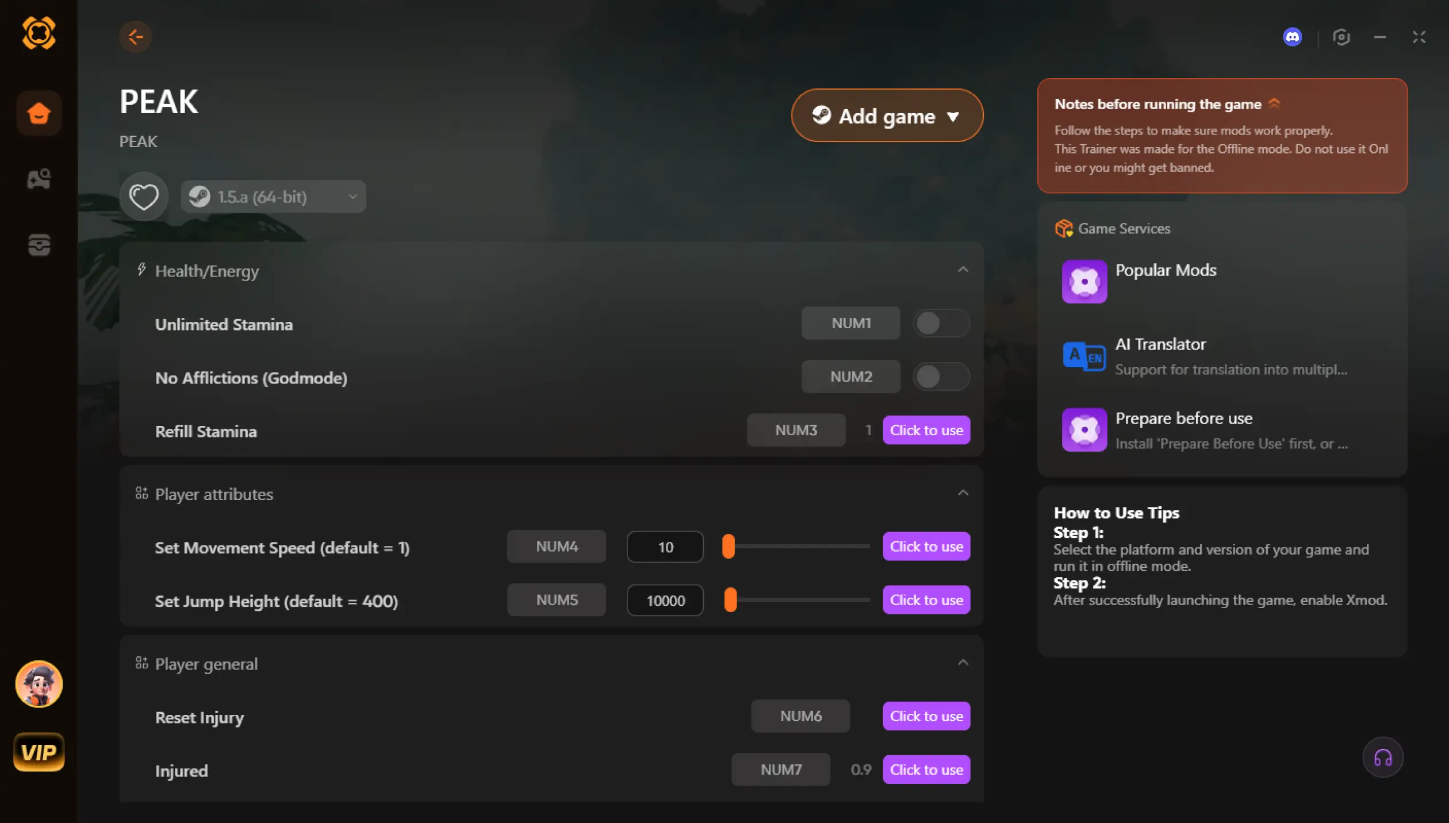
Task: Enable the Unlimited Stamina toggle
Action: pyautogui.click(x=941, y=324)
